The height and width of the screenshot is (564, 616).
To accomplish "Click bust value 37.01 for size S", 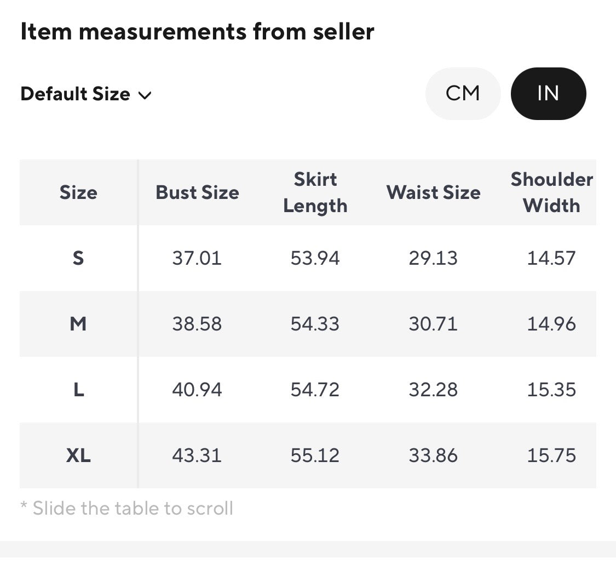I will (197, 258).
